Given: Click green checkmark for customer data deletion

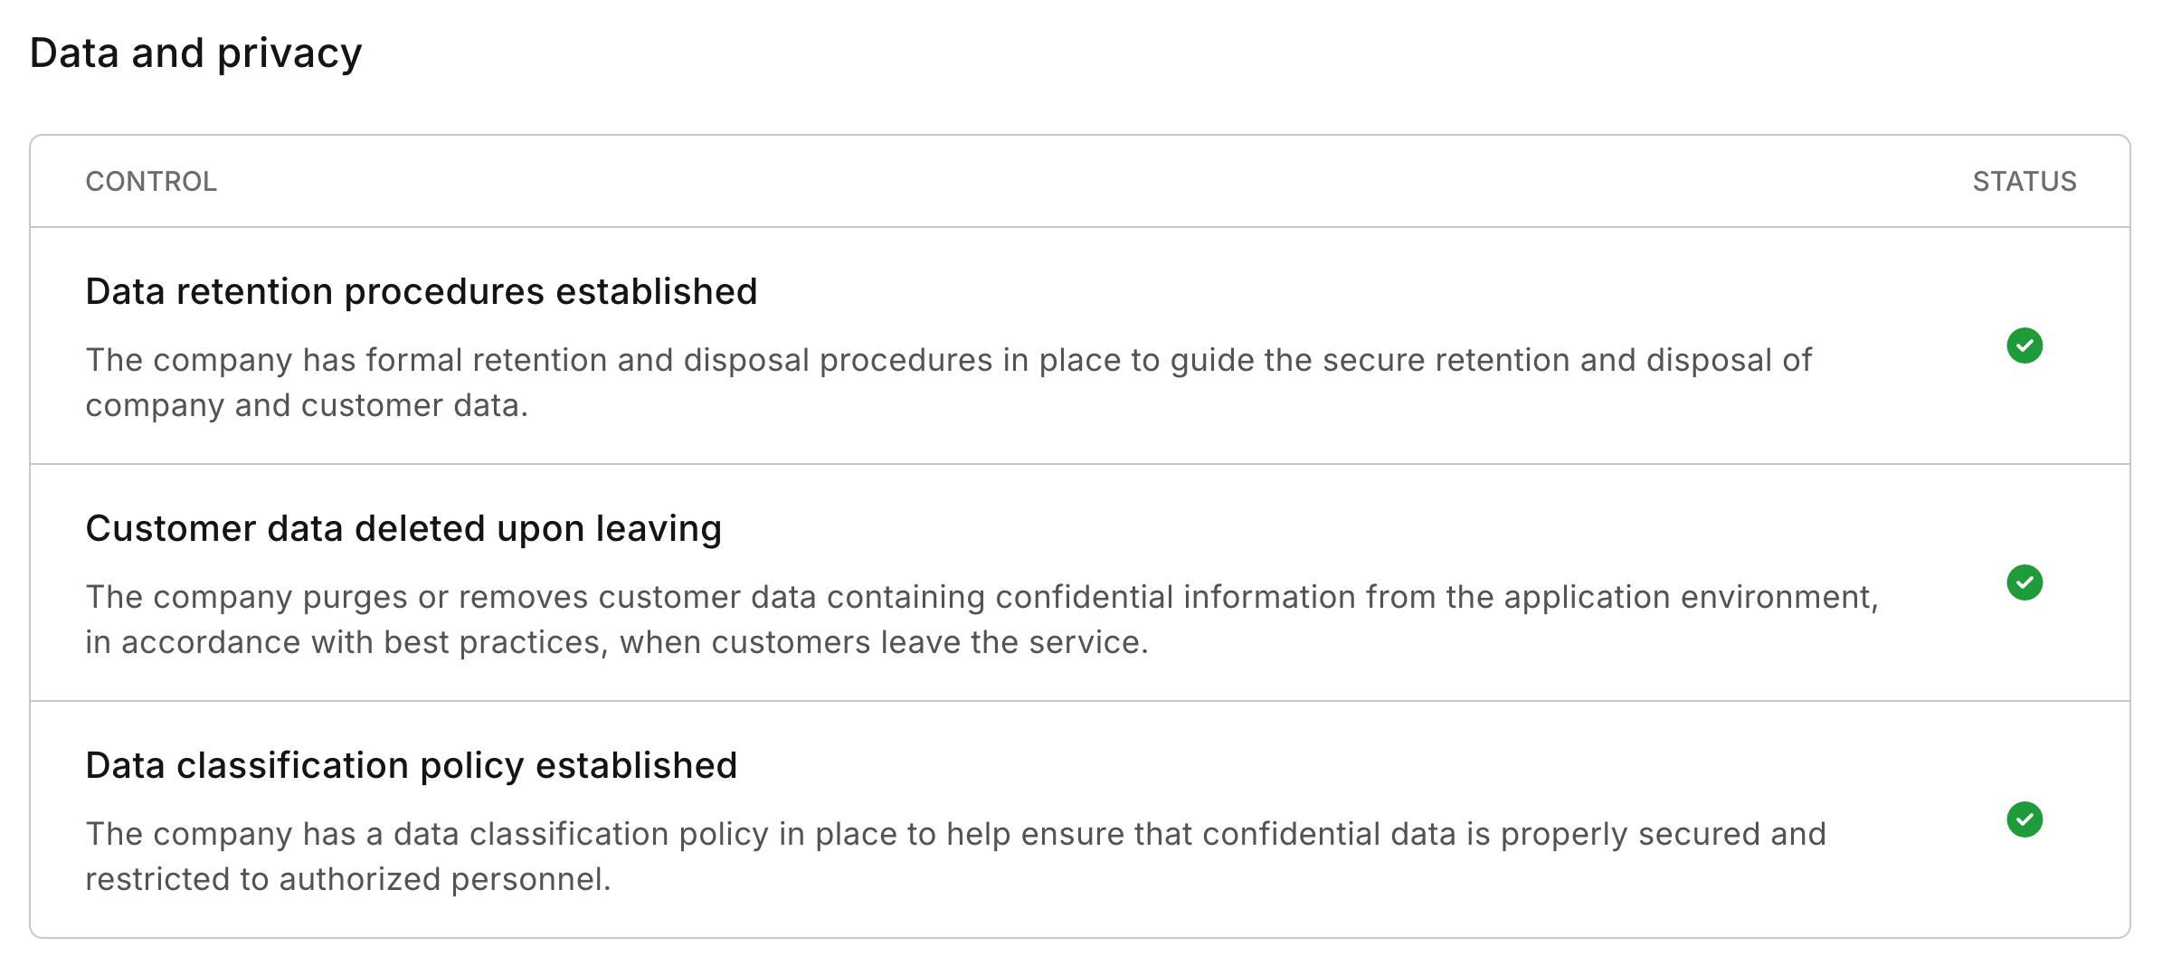Looking at the screenshot, I should point(2025,582).
